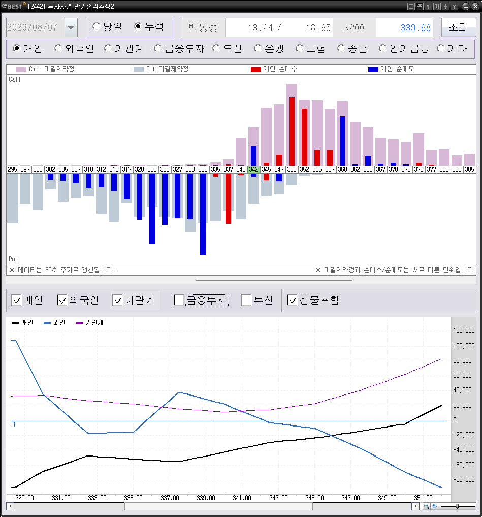Click the 385 strike price label
This screenshot has height=517, width=482.
(x=469, y=169)
